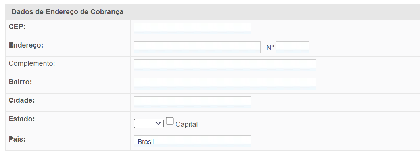This screenshot has width=420, height=155.
Task: Click the País label
Action: click(17, 139)
